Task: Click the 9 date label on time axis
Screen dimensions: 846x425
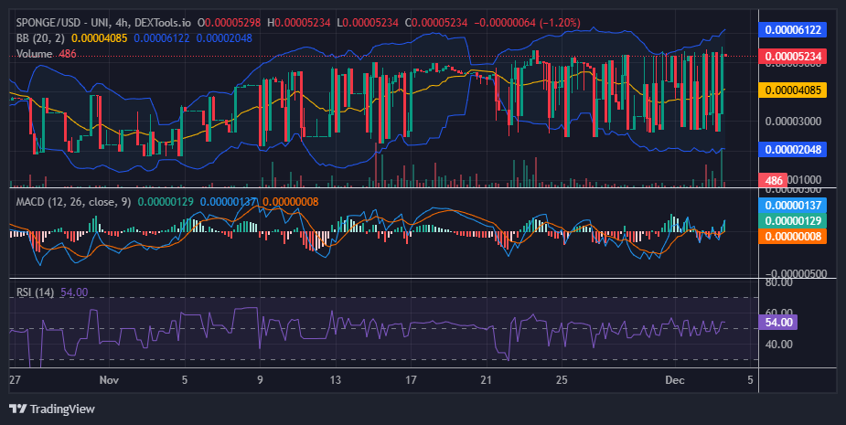Action: (260, 379)
